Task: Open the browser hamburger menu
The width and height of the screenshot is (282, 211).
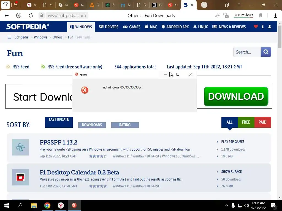Action: (239, 5)
